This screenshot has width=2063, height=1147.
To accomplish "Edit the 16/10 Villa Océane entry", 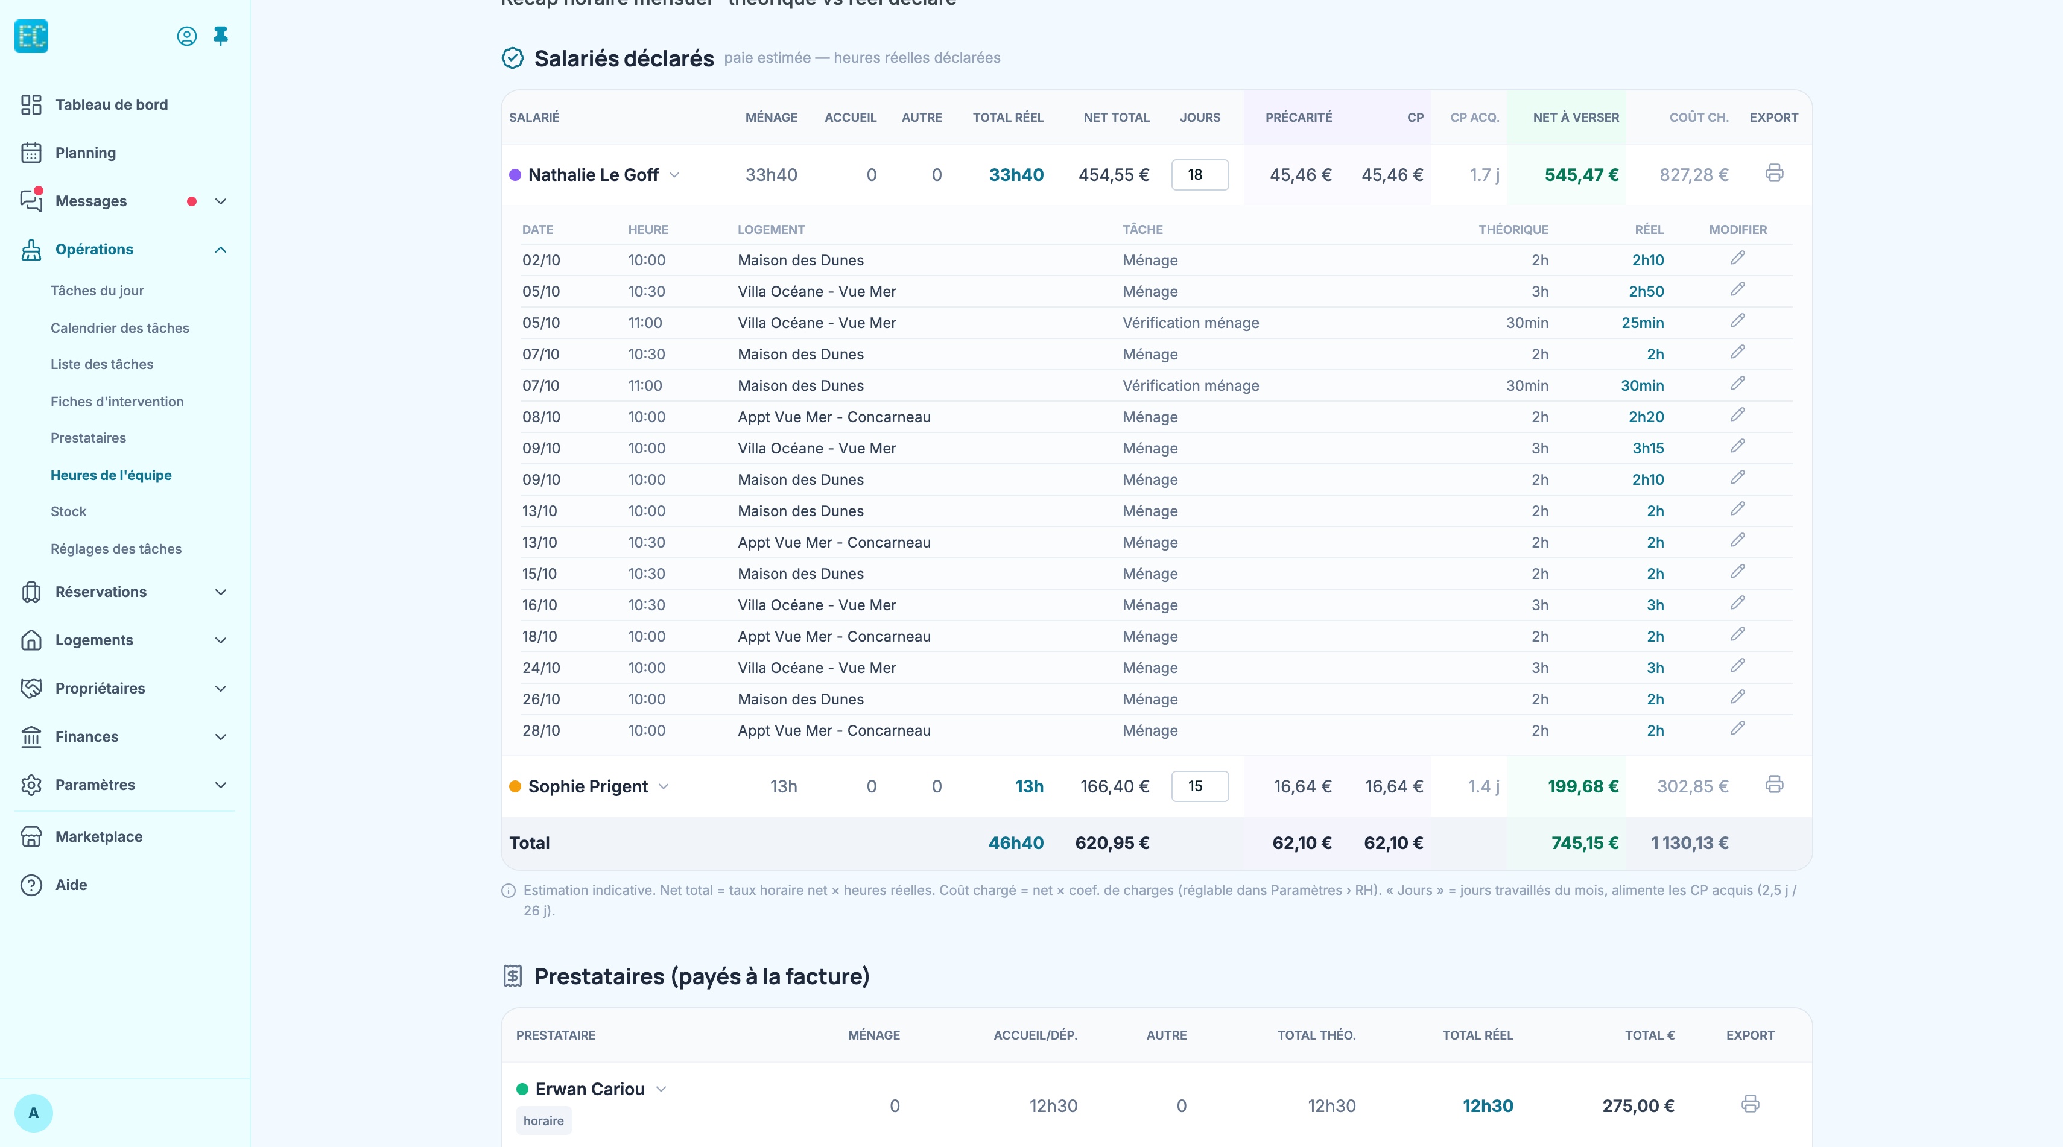I will click(x=1737, y=602).
